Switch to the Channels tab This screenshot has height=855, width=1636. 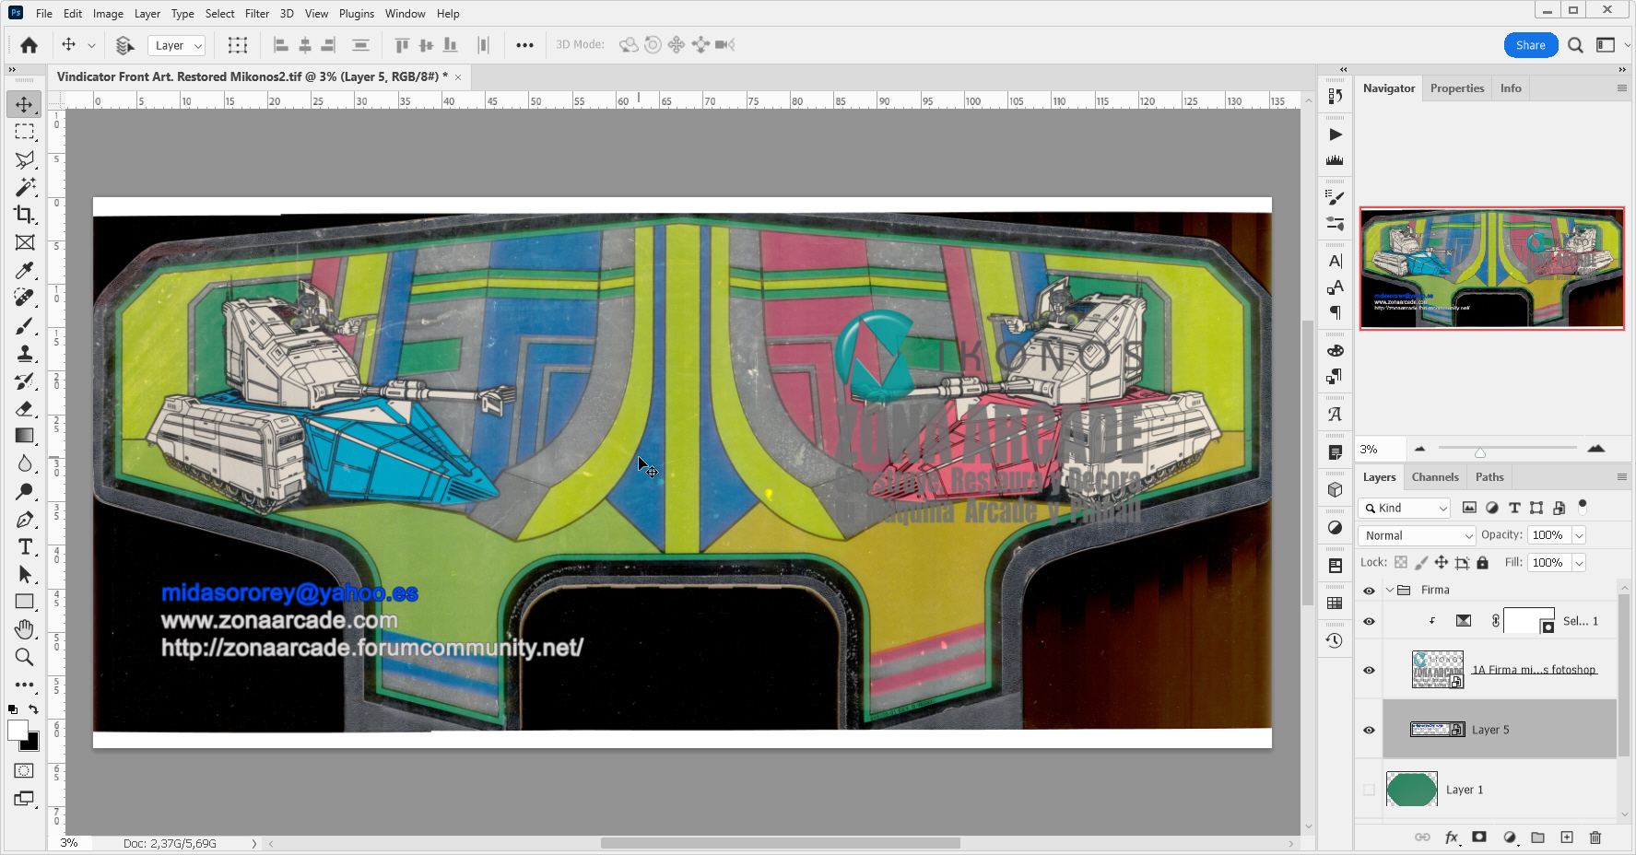click(x=1435, y=477)
